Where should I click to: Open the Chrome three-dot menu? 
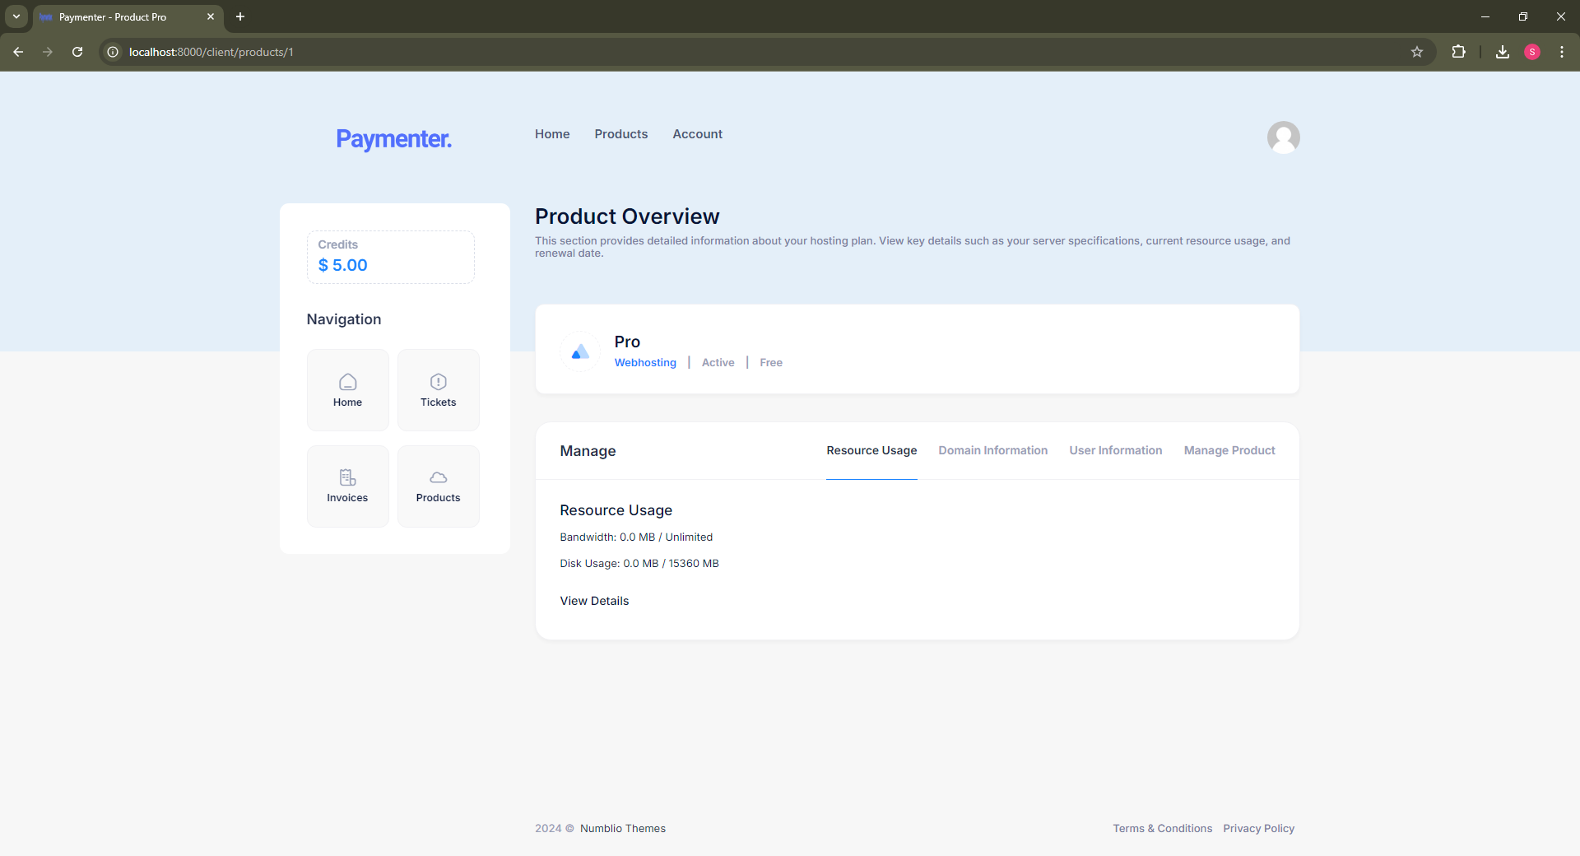pyautogui.click(x=1562, y=52)
